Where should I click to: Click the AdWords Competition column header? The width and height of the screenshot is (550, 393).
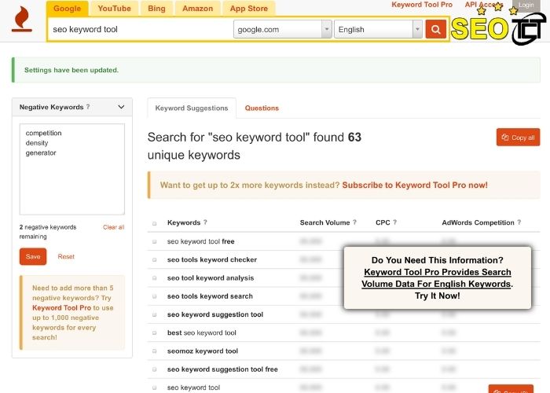(x=478, y=222)
